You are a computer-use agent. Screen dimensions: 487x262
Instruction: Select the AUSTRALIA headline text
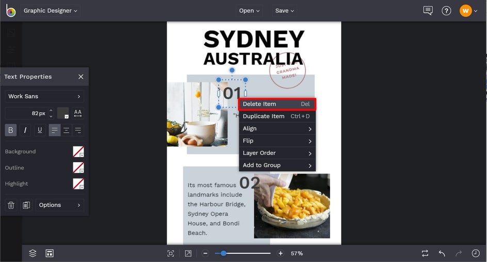253,59
